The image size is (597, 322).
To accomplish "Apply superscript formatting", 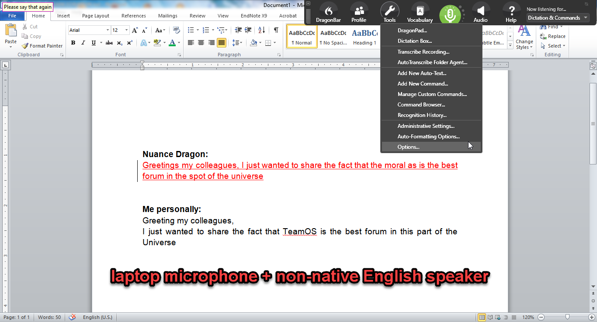I will [x=130, y=43].
